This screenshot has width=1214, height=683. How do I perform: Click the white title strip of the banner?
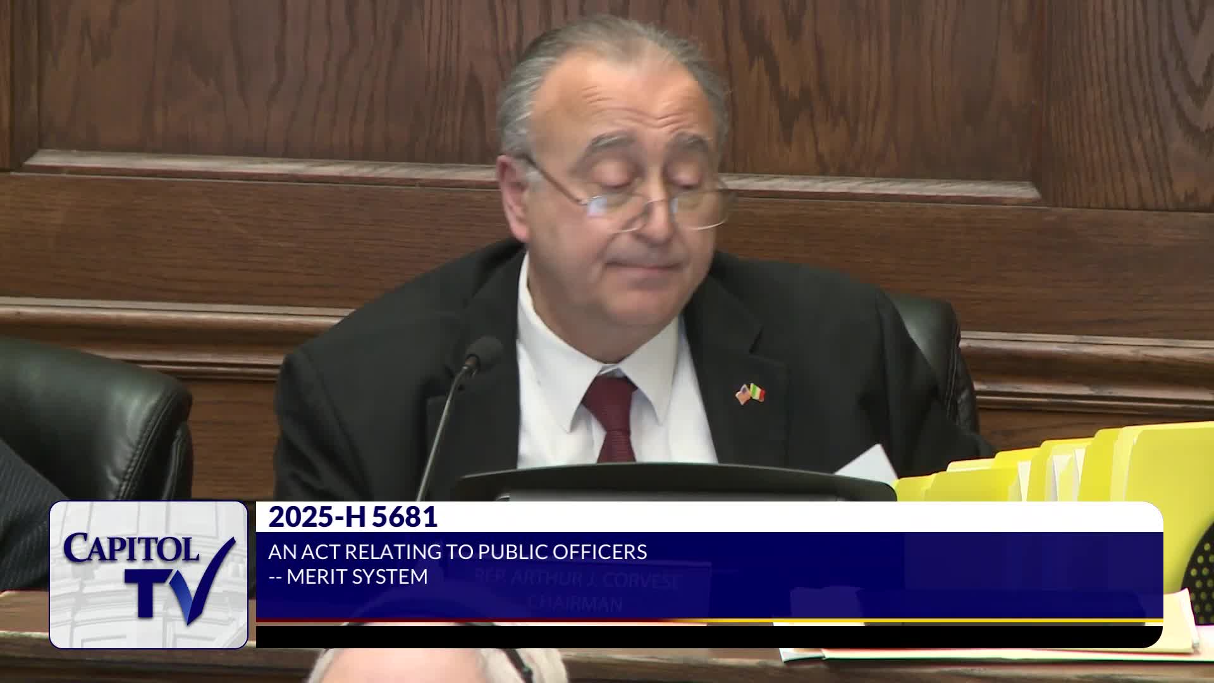759,517
